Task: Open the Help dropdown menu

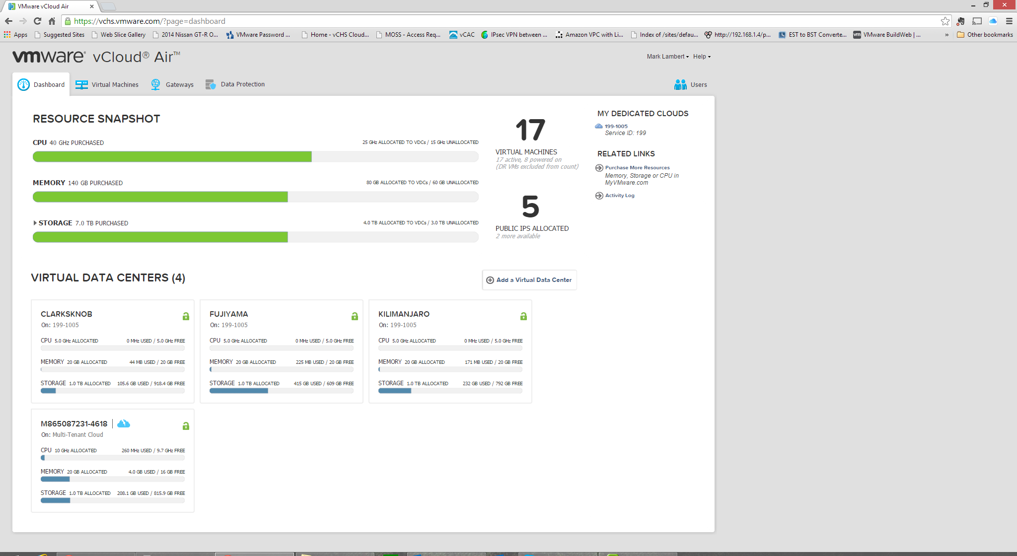Action: pyautogui.click(x=702, y=57)
